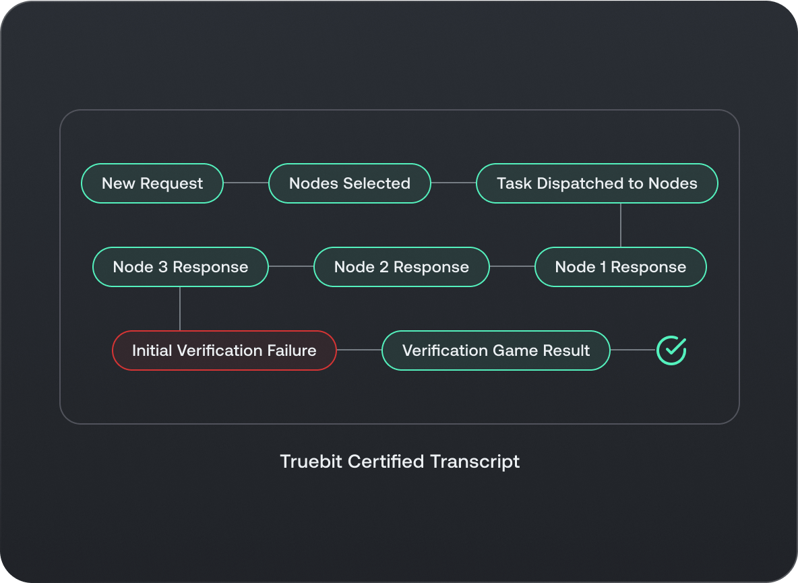Open the Node 2 Response node
This screenshot has width=798, height=583.
click(401, 267)
